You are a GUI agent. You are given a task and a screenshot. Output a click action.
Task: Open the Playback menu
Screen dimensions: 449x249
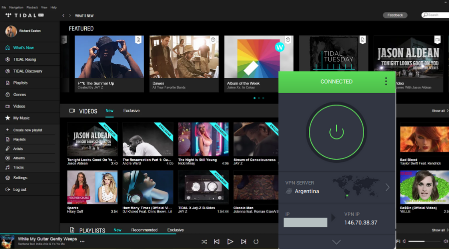tap(32, 7)
